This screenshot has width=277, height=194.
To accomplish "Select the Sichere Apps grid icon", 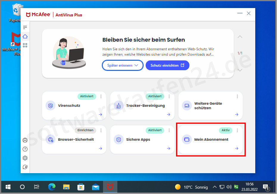I will [119, 139].
